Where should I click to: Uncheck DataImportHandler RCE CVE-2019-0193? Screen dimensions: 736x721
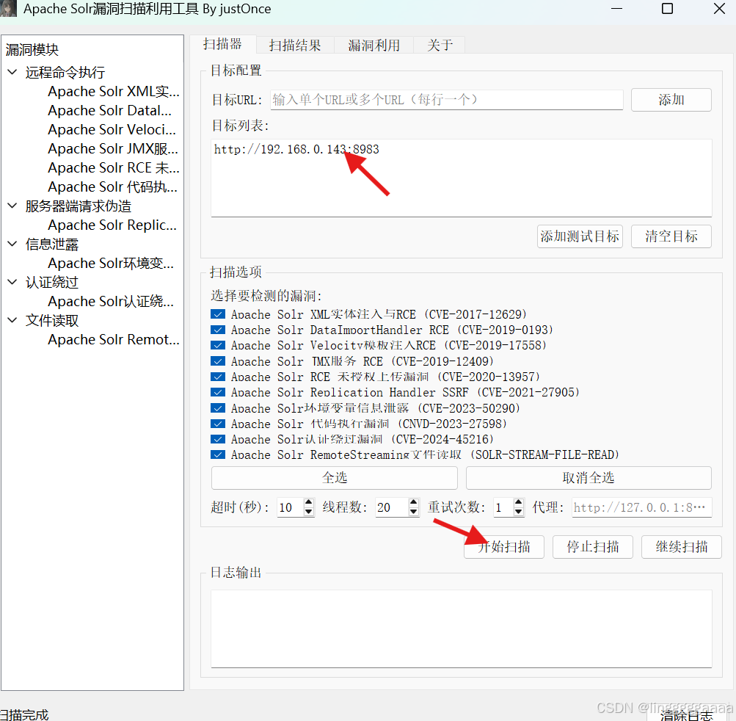click(218, 330)
